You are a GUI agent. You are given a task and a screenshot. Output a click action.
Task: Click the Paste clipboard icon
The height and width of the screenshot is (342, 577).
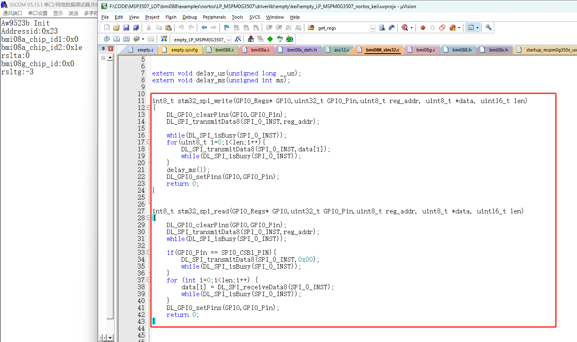pyautogui.click(x=168, y=28)
